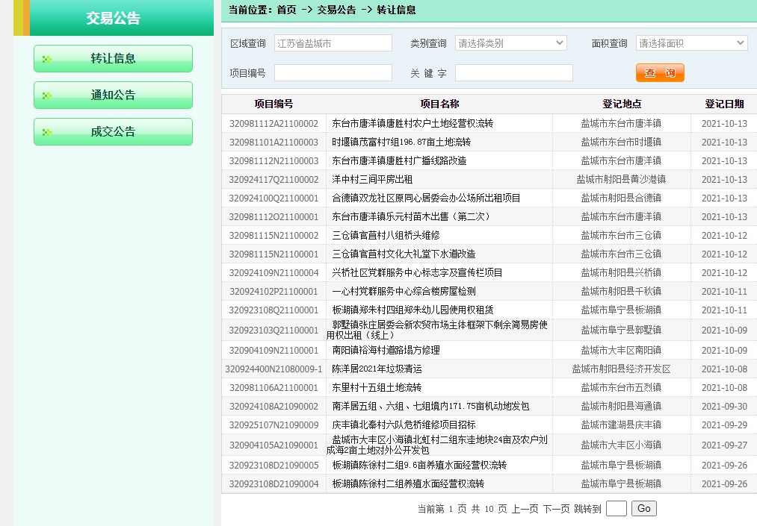Open the 成交公告 sidebar menu item
The height and width of the screenshot is (526, 757).
pos(113,132)
